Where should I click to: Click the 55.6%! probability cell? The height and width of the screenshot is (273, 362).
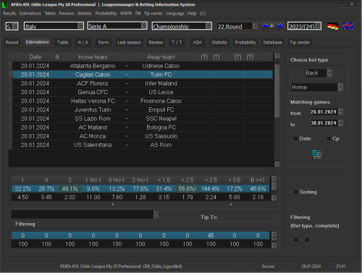pyautogui.click(x=188, y=189)
